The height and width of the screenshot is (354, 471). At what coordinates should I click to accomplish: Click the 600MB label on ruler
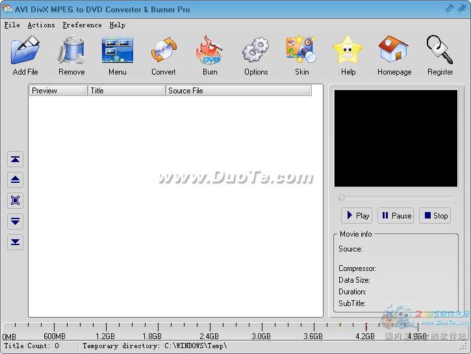click(55, 336)
